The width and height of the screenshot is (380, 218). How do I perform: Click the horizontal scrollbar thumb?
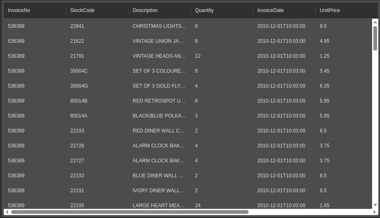pos(130,212)
